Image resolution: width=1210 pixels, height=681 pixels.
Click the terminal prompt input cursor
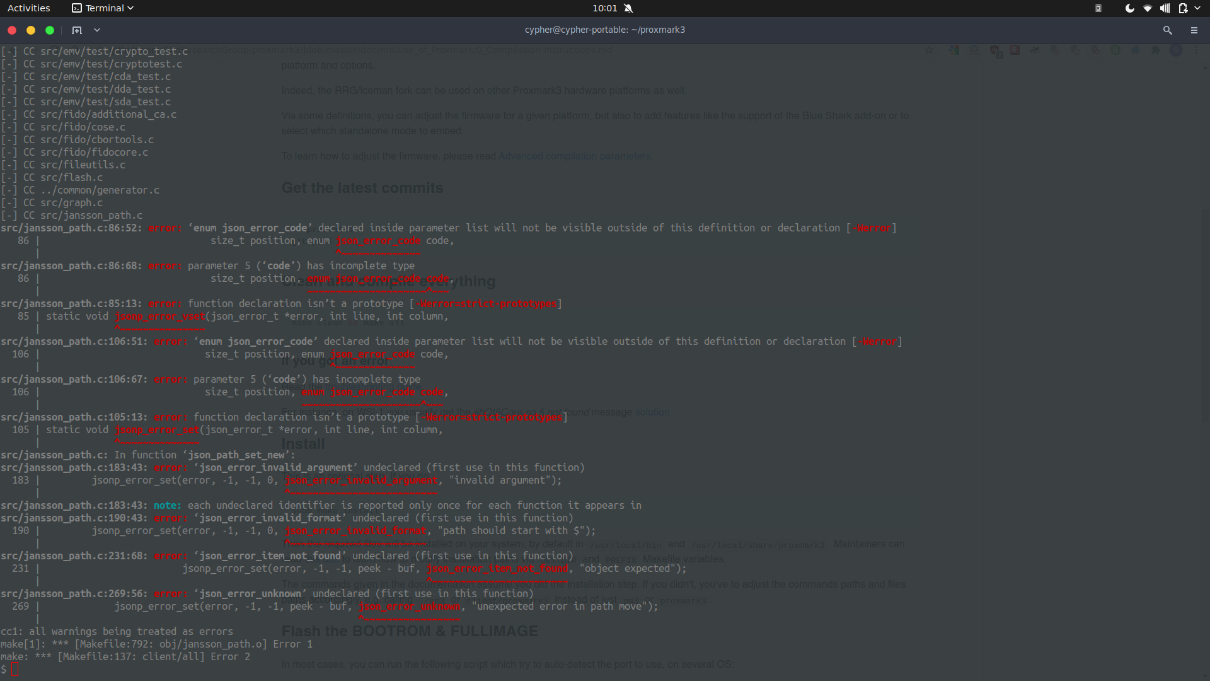point(15,669)
